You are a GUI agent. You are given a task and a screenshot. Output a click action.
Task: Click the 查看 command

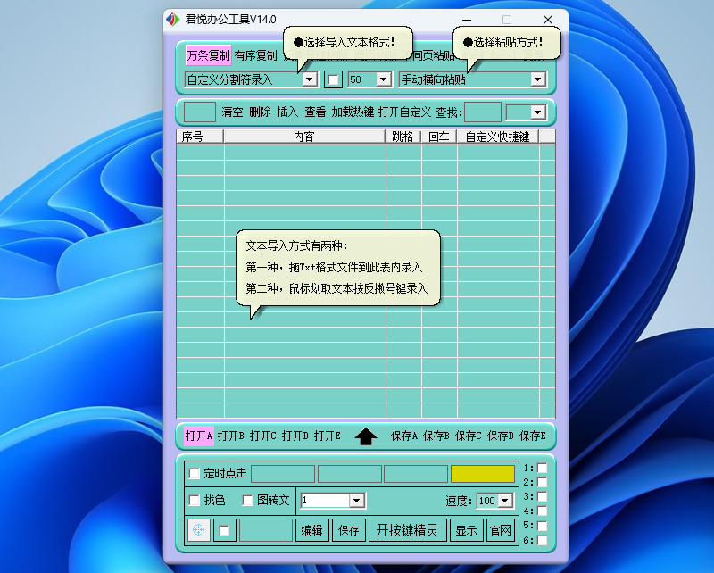[315, 112]
